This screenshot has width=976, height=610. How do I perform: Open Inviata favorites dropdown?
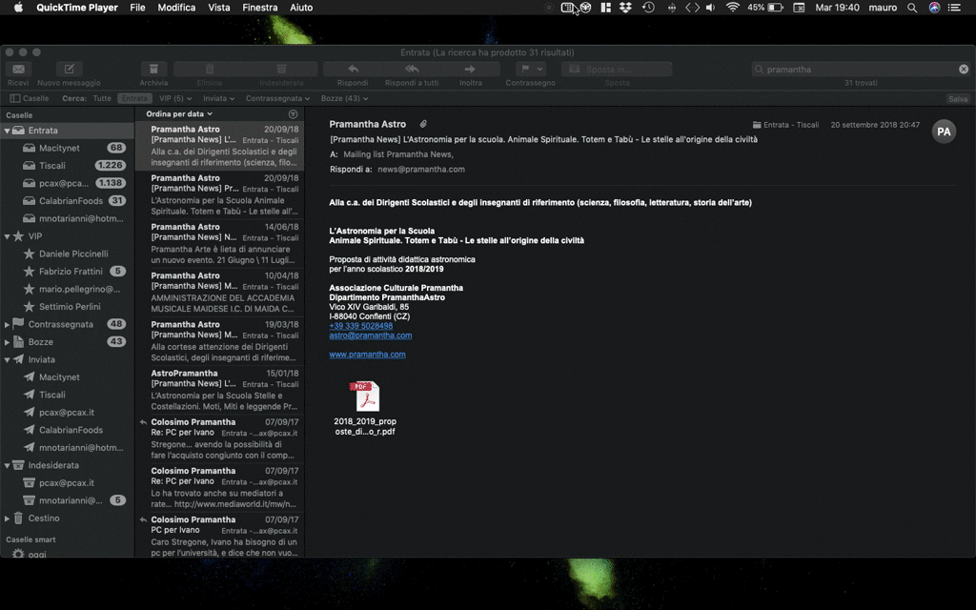pos(218,98)
